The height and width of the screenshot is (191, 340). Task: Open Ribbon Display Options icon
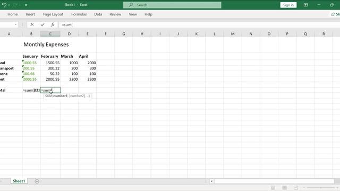(x=305, y=5)
